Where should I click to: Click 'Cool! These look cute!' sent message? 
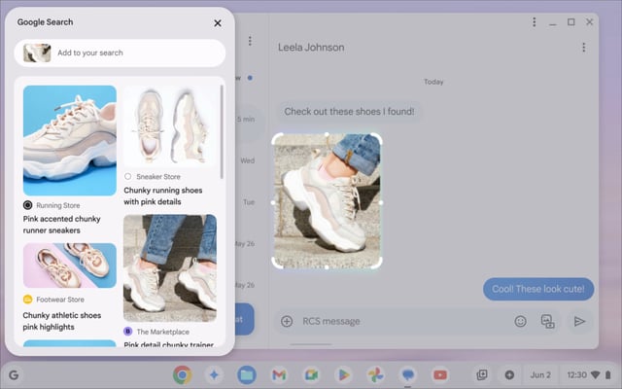point(538,289)
